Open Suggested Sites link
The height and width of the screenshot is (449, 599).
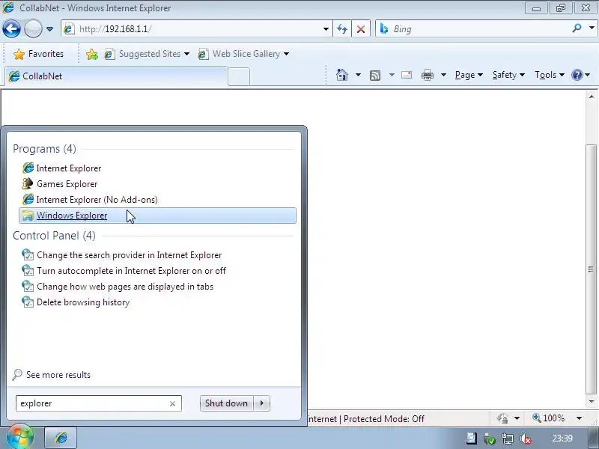147,54
